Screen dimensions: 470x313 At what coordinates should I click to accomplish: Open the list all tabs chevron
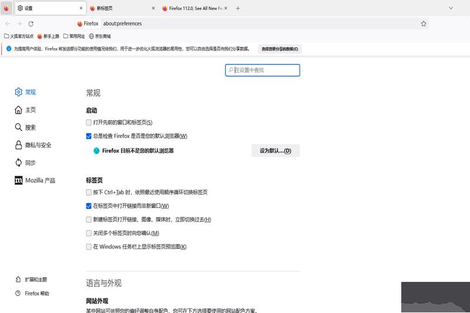(x=451, y=8)
